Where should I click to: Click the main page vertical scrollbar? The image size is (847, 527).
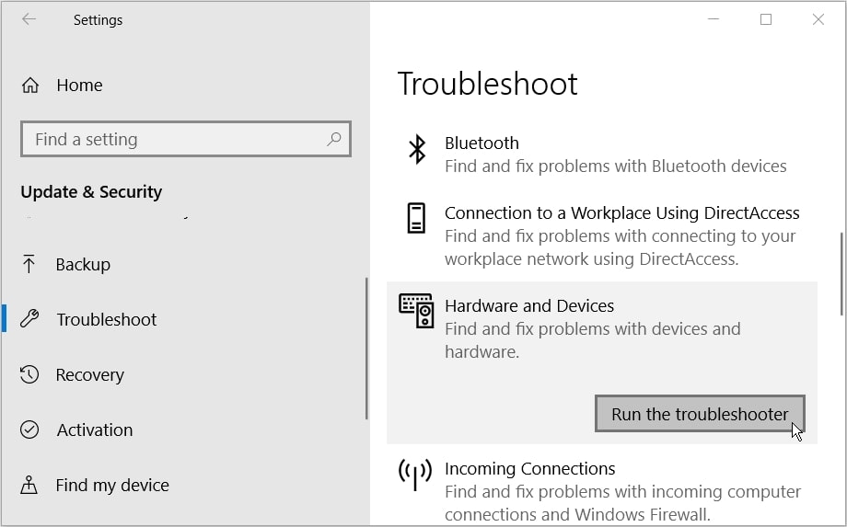click(841, 274)
